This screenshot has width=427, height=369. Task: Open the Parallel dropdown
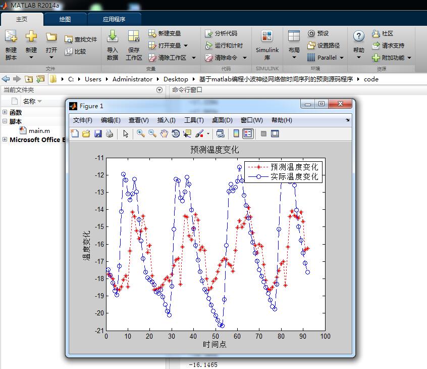pos(342,58)
